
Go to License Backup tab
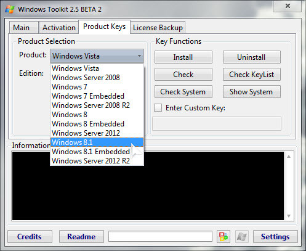pos(158,28)
